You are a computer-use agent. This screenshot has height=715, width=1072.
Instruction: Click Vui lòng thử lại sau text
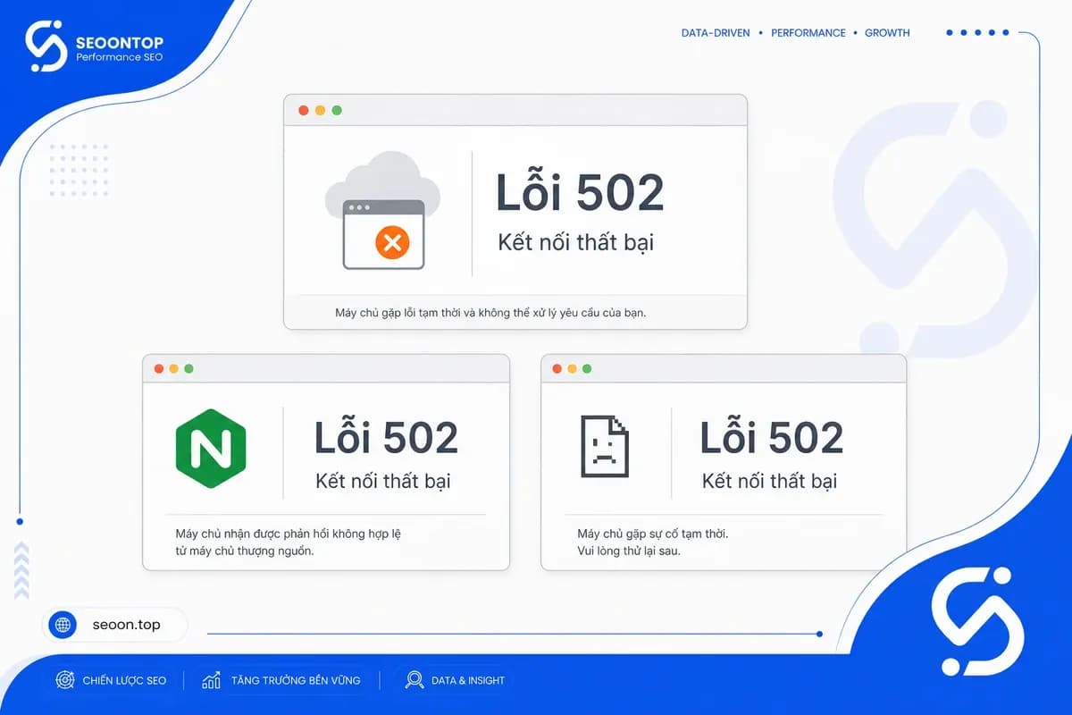[628, 551]
